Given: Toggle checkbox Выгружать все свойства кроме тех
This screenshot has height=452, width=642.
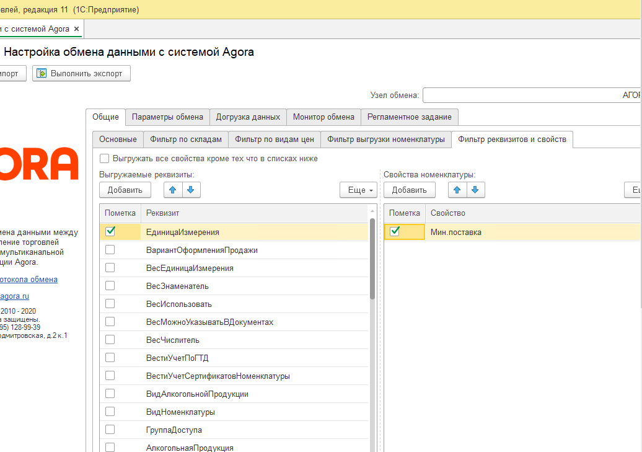Looking at the screenshot, I should [104, 159].
